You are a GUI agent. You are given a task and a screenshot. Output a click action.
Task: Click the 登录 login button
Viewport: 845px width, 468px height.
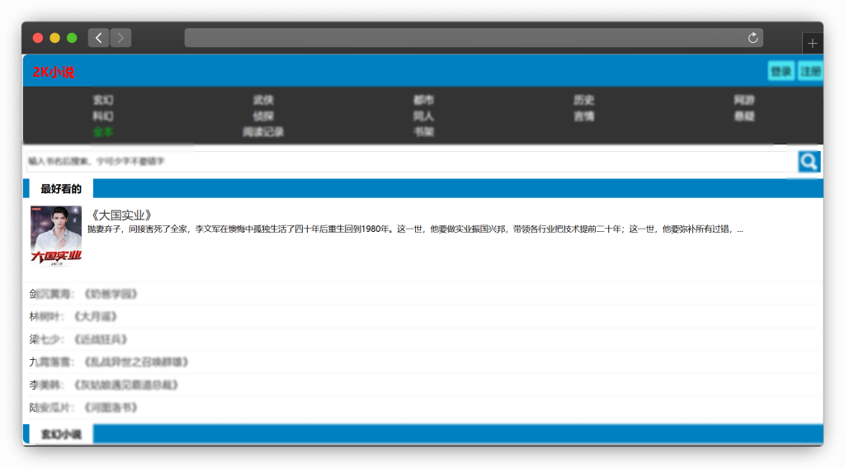[781, 71]
